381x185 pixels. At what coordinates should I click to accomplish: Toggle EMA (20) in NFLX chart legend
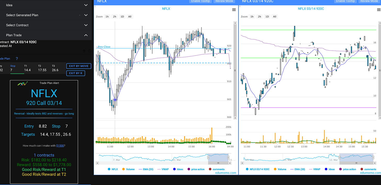(x=145, y=169)
